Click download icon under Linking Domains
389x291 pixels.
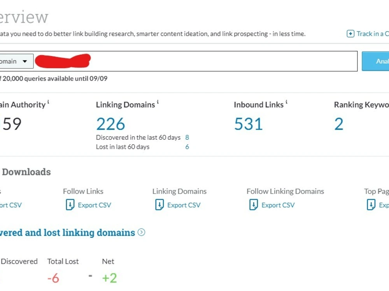[x=159, y=205]
